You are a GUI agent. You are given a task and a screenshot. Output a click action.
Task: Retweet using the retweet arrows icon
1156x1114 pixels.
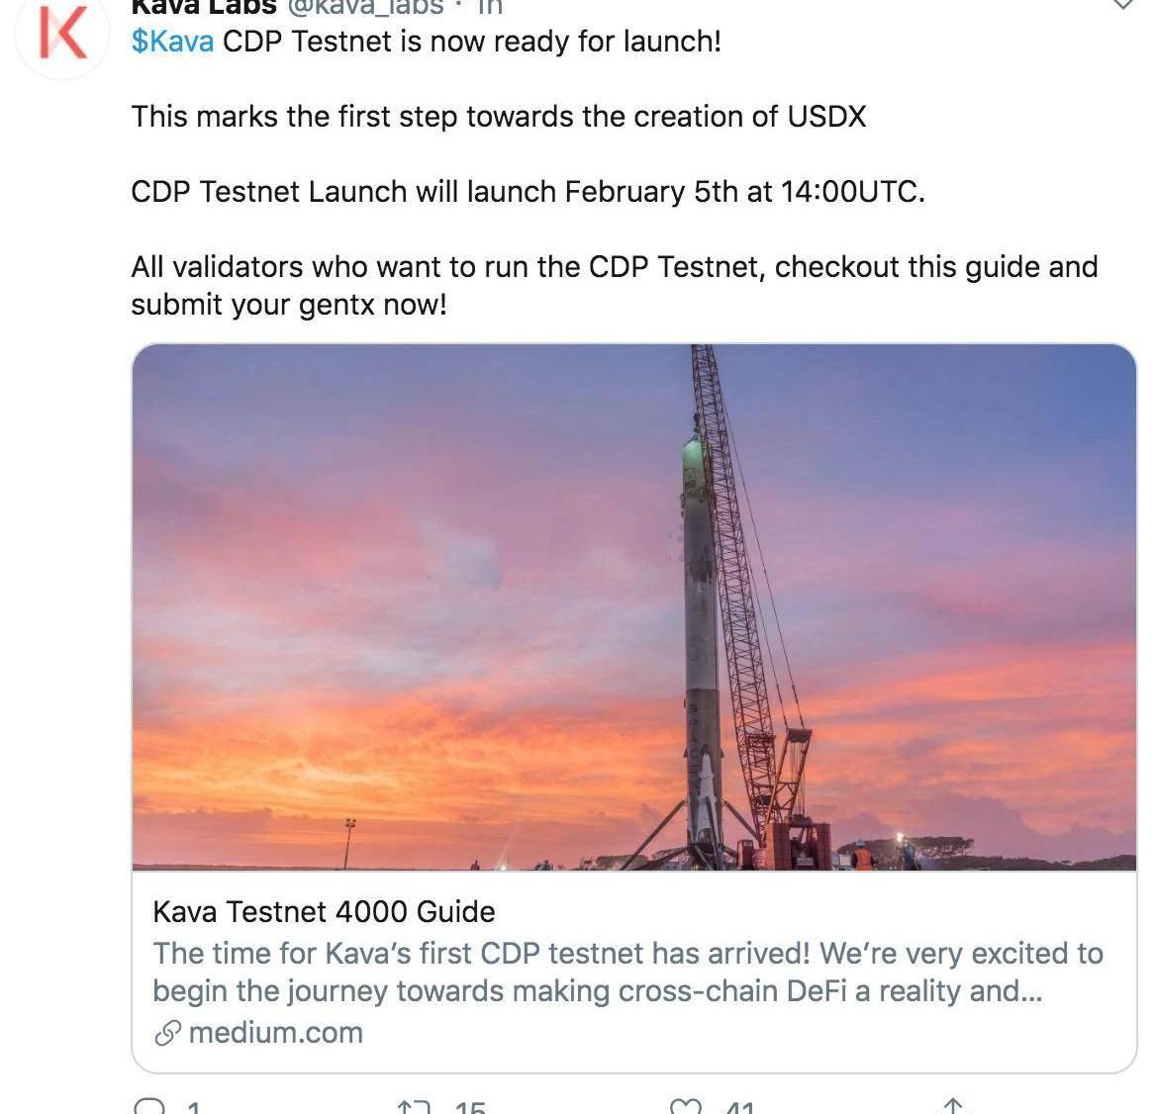[413, 1107]
